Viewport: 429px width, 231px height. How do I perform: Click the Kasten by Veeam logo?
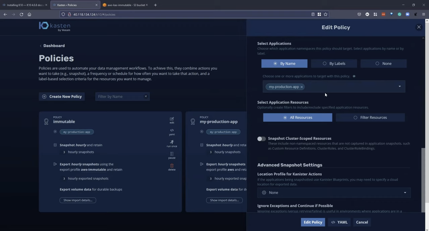55,26
